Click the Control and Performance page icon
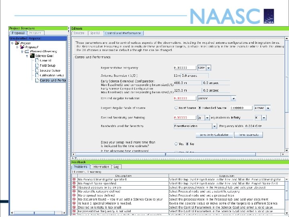This screenshot has width=289, height=217. [37, 80]
